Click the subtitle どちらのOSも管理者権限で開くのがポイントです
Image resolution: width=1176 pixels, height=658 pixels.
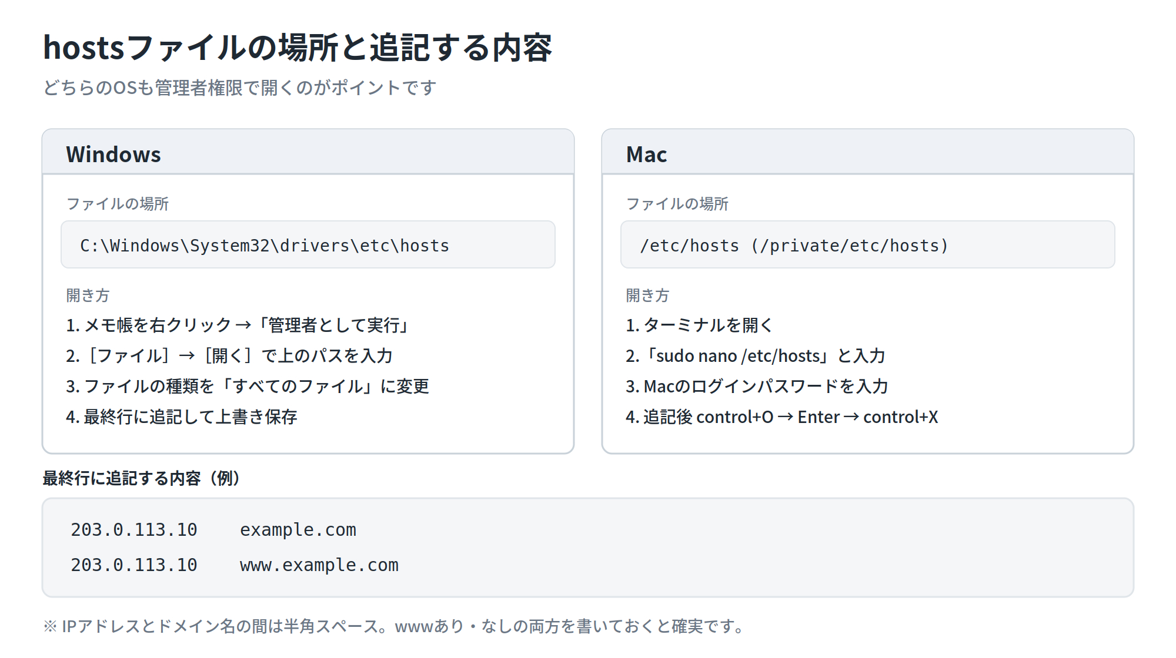coord(240,88)
